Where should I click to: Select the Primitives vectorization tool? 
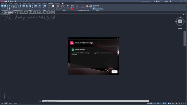point(83,7)
